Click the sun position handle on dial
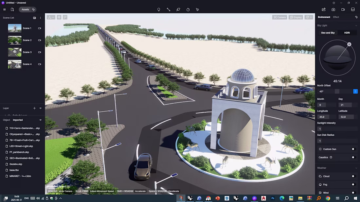This screenshot has height=202, width=360. click(349, 44)
